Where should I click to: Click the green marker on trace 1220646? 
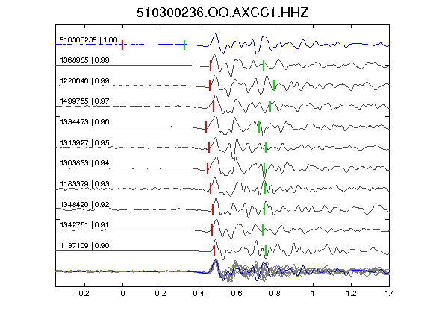pos(274,86)
